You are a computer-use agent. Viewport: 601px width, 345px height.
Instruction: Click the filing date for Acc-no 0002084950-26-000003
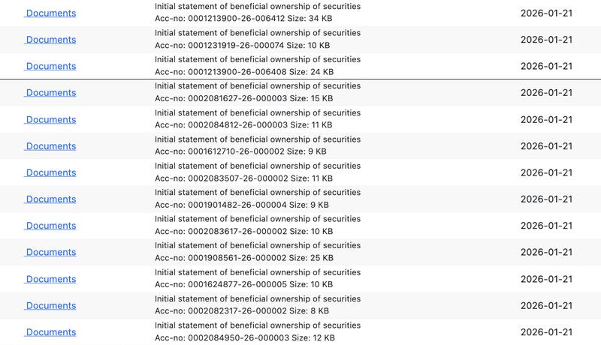pos(546,332)
